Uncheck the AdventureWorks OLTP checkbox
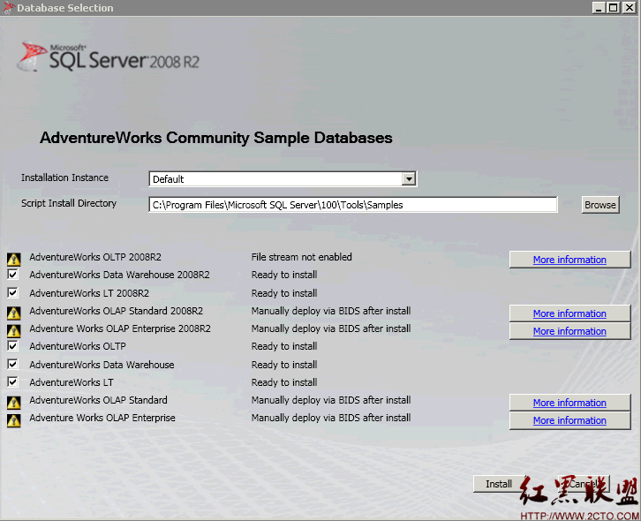 [x=13, y=345]
